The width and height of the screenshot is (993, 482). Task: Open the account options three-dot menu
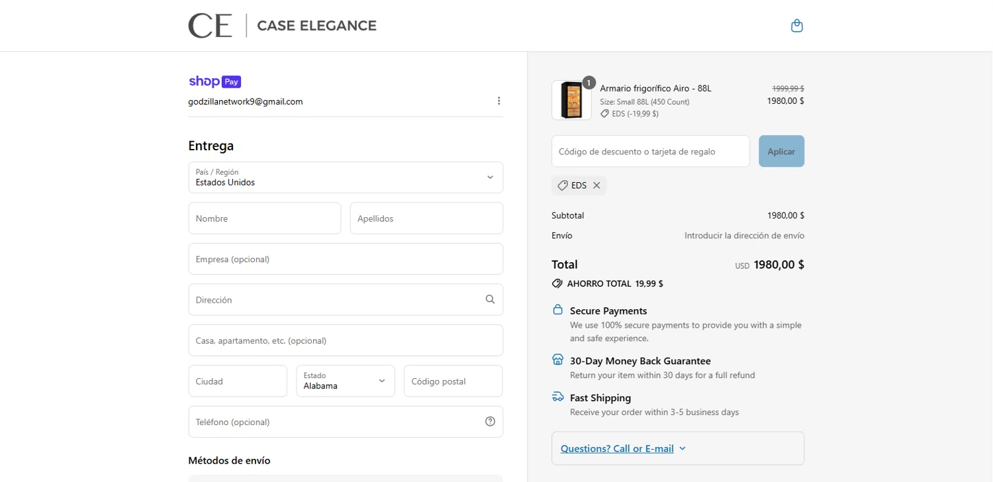pos(498,101)
